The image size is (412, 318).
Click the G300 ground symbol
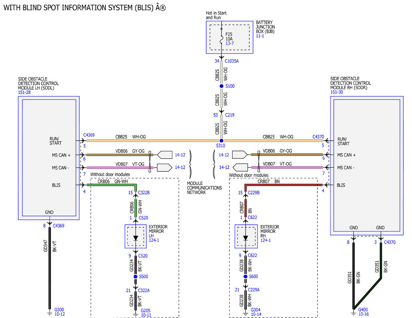coord(49,313)
